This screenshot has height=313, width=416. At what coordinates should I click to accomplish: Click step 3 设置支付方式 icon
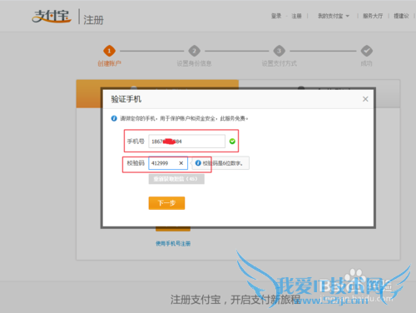(x=279, y=51)
